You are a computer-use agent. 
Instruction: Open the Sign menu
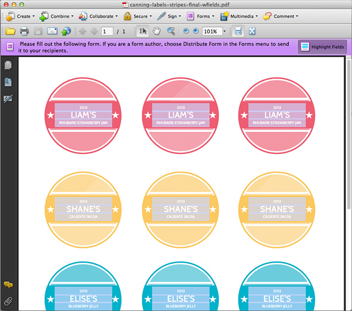point(169,16)
